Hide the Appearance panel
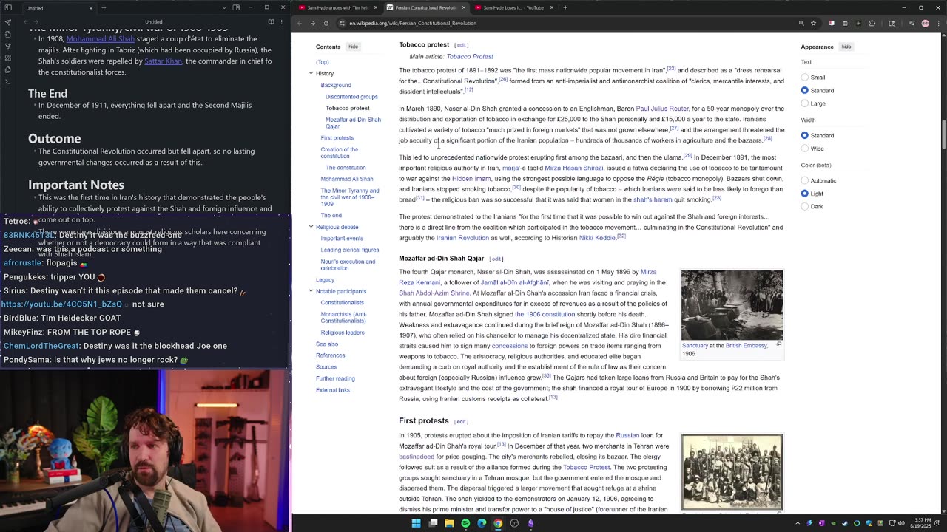Viewport: 947px width, 532px height. (x=846, y=47)
